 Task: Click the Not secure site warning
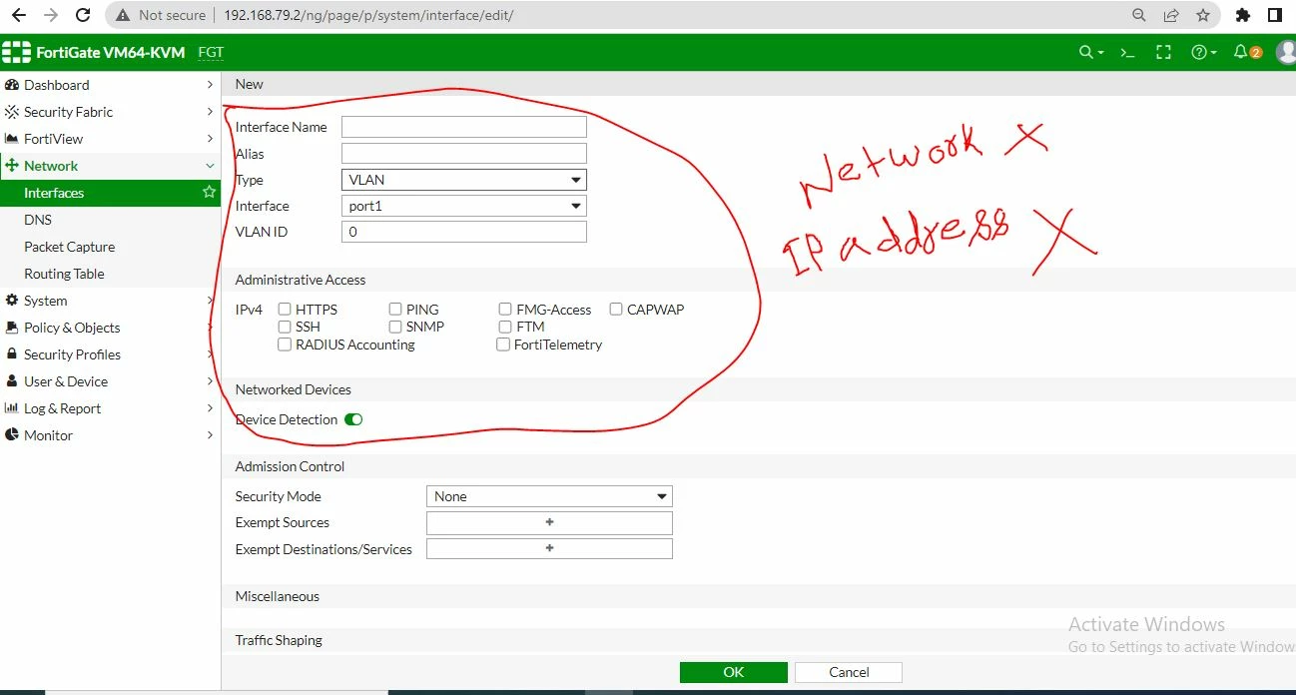(161, 15)
